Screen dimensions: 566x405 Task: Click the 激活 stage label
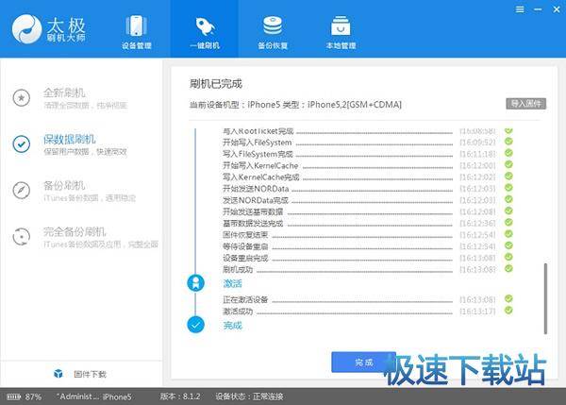[x=232, y=283]
